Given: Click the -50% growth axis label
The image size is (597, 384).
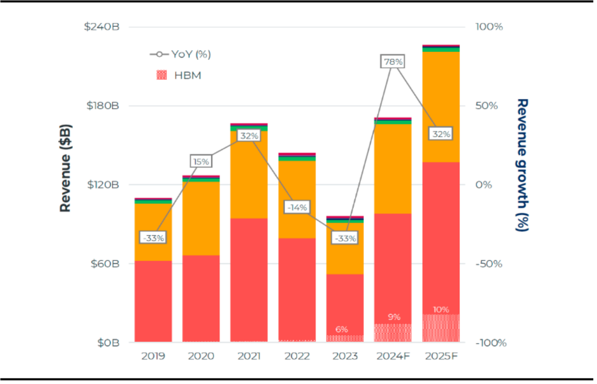Looking at the screenshot, I should click(x=489, y=264).
